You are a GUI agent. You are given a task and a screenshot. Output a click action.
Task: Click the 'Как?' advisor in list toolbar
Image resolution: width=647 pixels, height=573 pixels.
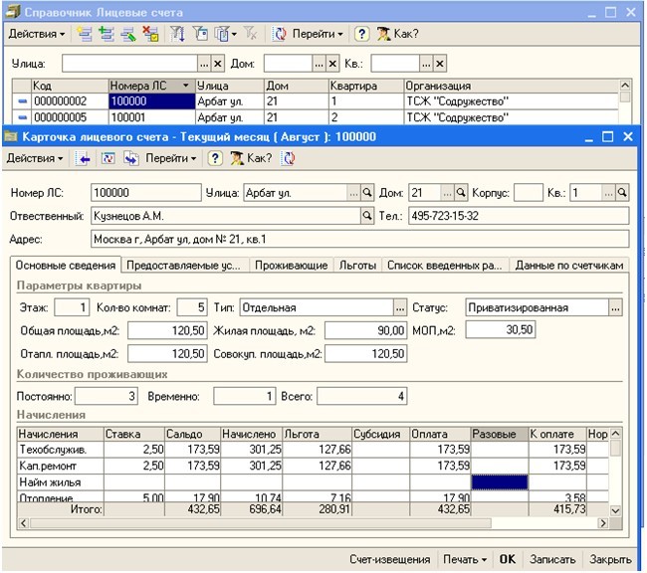398,34
